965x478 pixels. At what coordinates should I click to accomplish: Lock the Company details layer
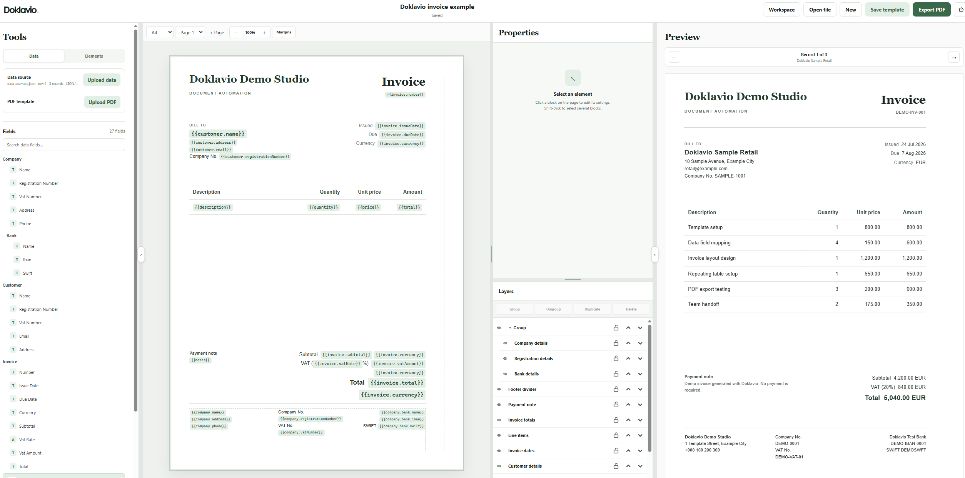pyautogui.click(x=616, y=343)
